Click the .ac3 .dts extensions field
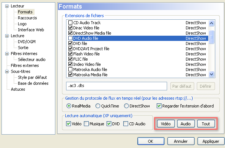225x148 pixels. tap(117, 86)
